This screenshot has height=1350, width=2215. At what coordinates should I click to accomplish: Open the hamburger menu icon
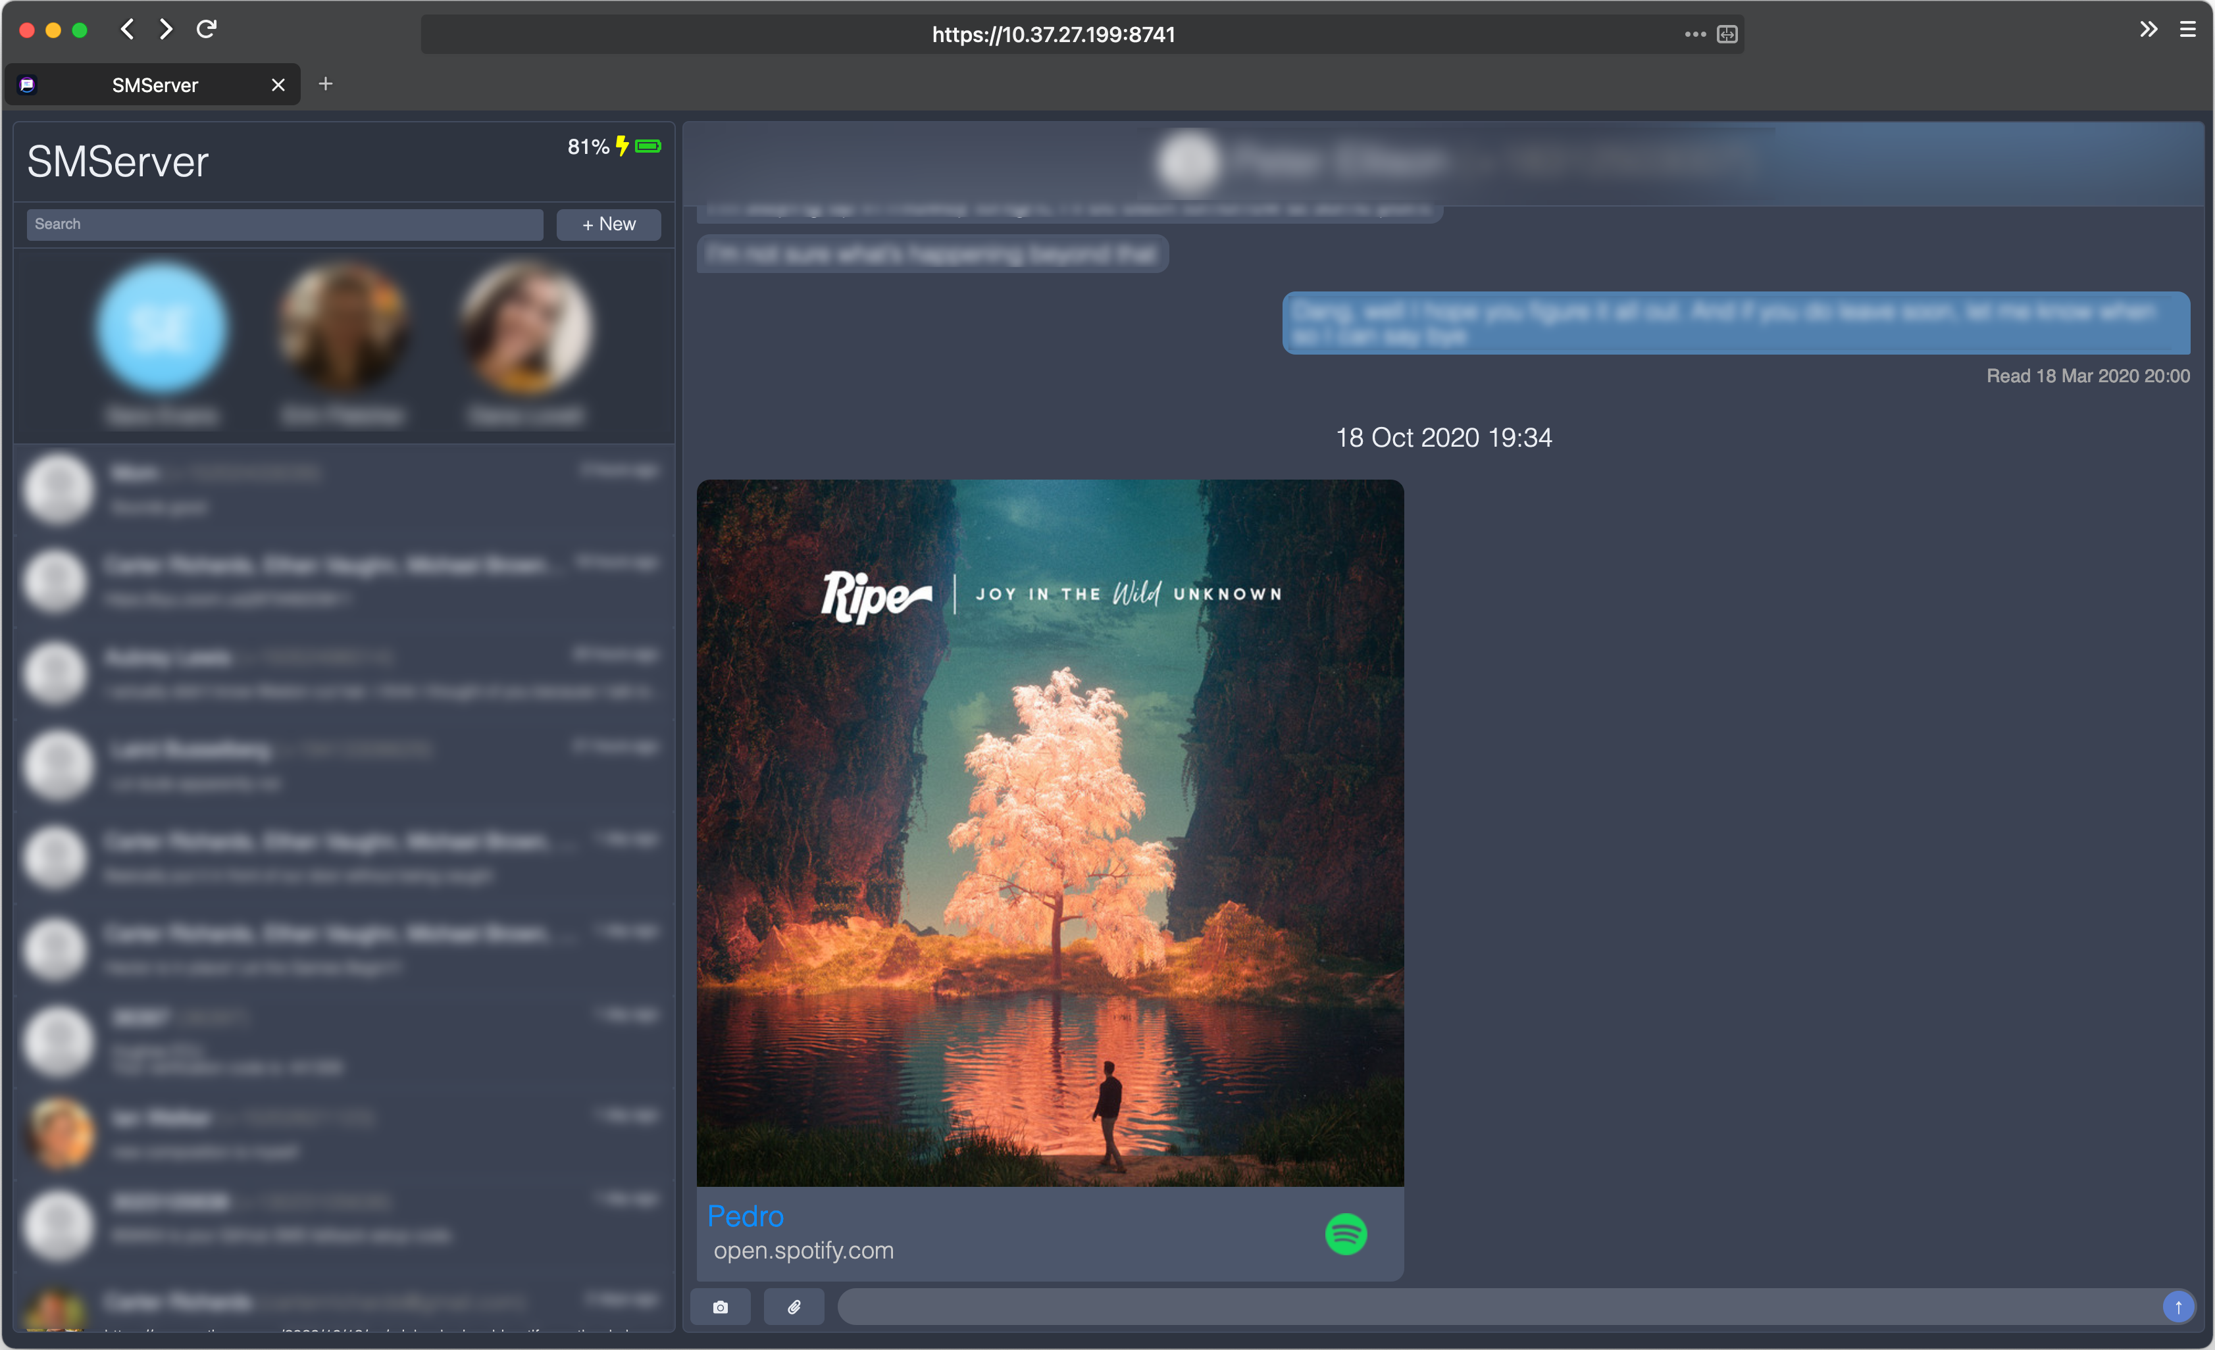(x=2188, y=30)
